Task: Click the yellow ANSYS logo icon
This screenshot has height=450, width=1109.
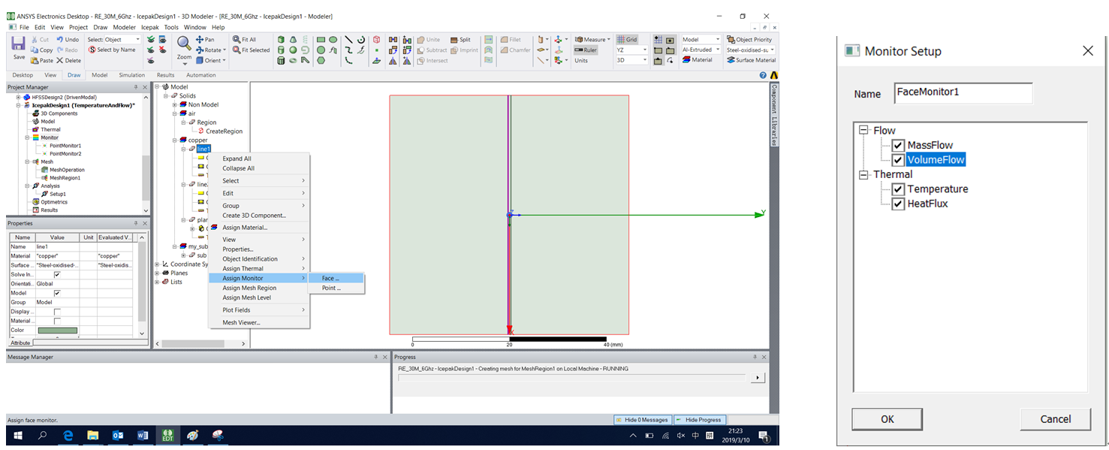Action: point(773,75)
